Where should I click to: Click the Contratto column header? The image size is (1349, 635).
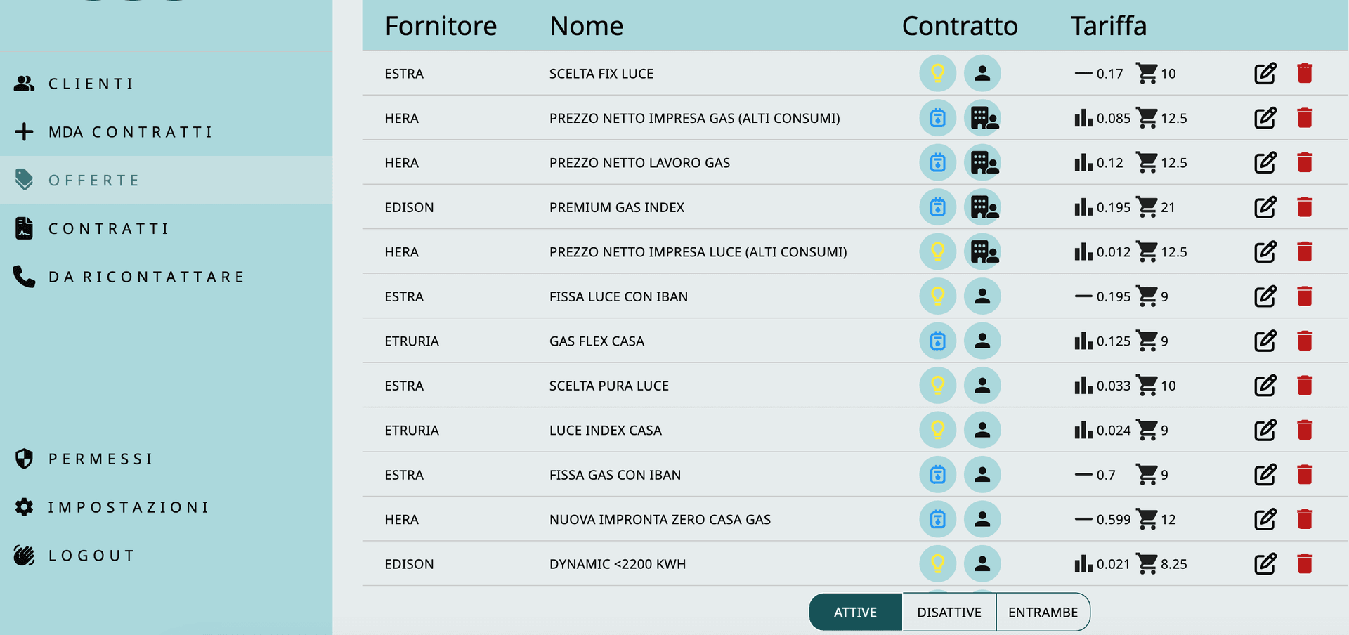pyautogui.click(x=960, y=26)
